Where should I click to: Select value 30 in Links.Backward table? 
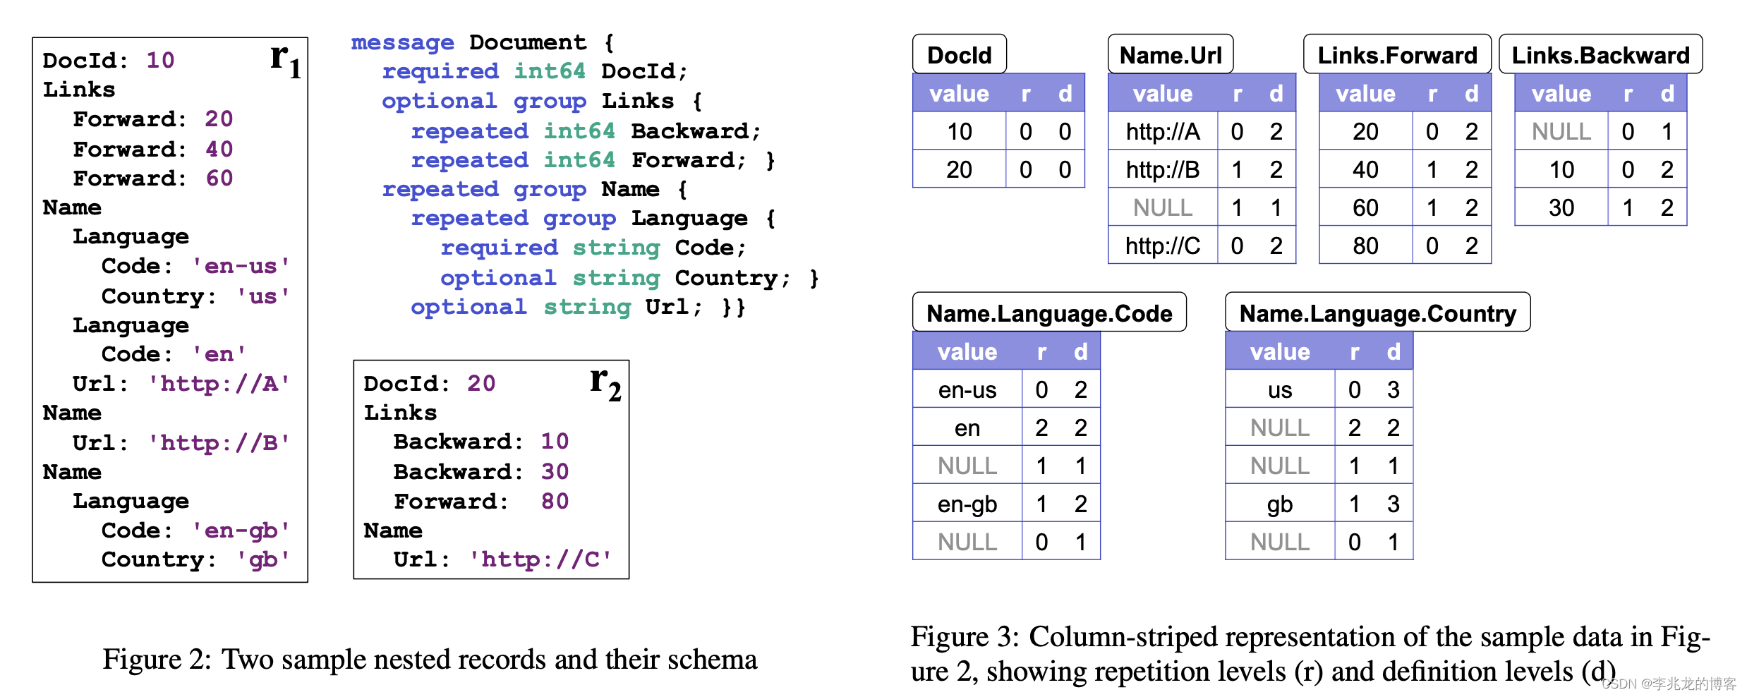1561,207
